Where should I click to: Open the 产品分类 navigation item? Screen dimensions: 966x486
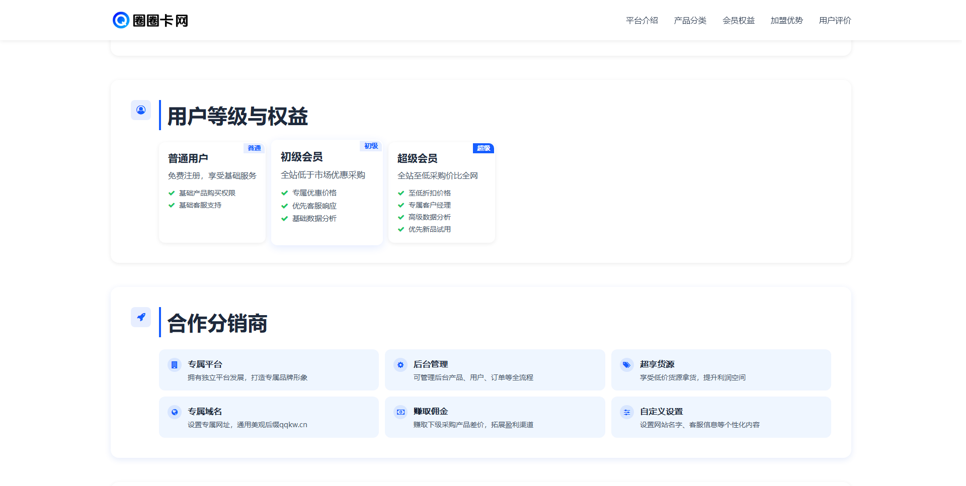click(690, 21)
